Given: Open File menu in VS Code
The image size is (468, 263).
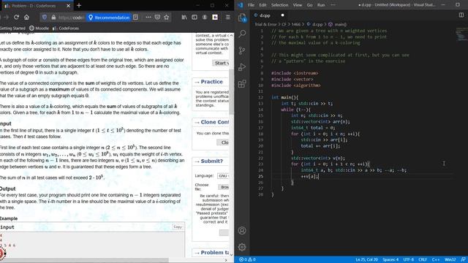Looking at the screenshot, I should point(251,5).
